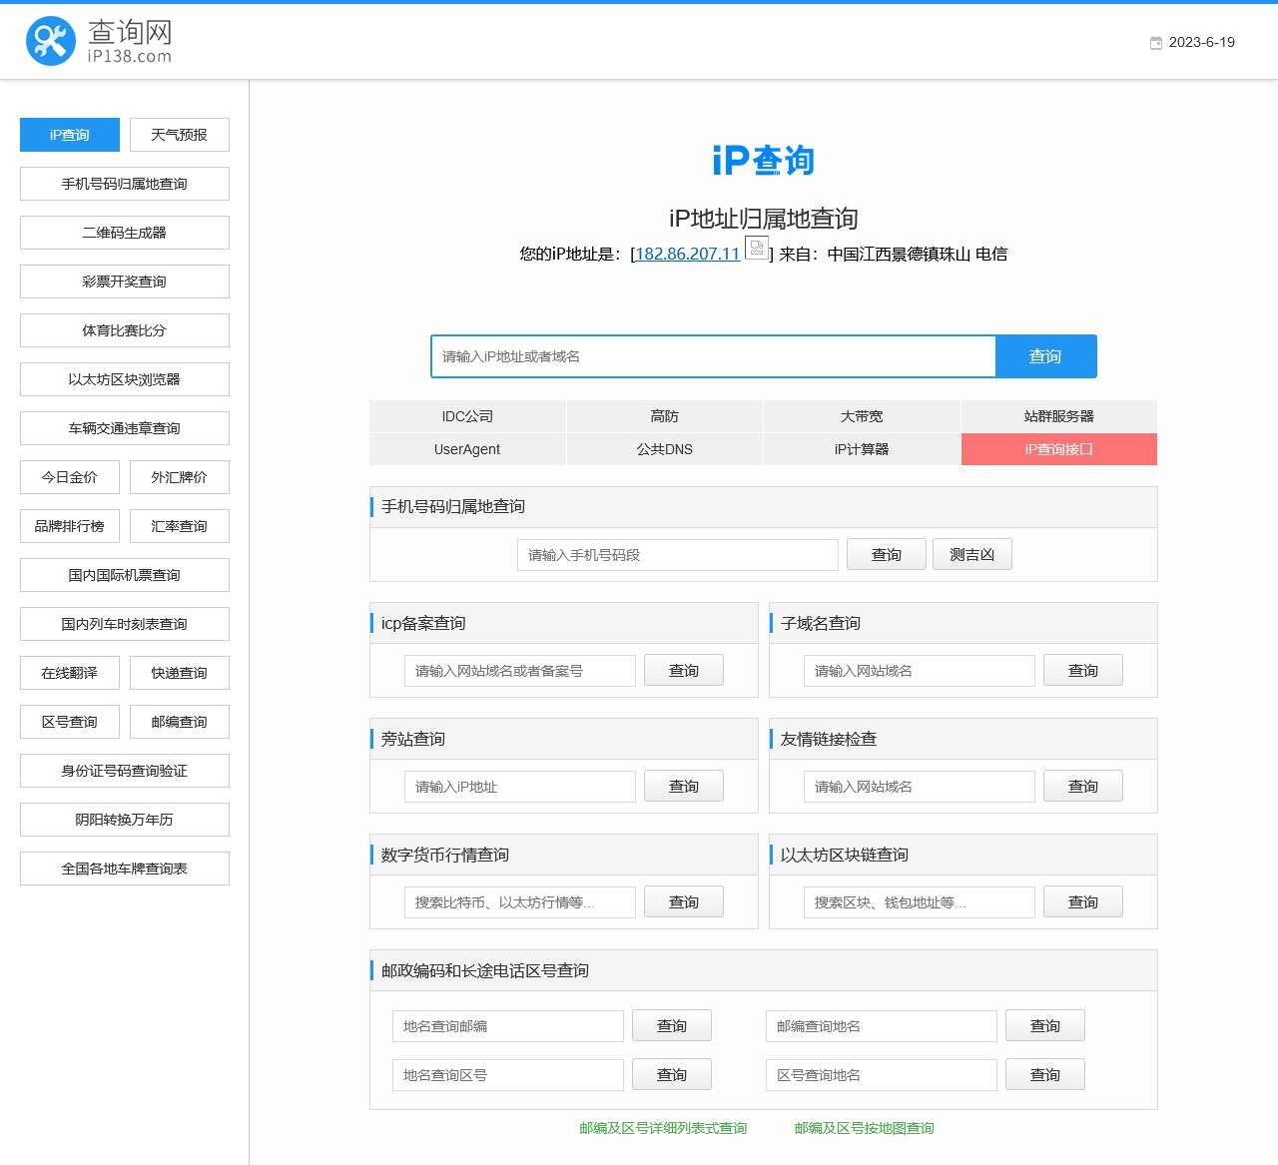Select the iP查询 sidebar tab
1278x1165 pixels.
pyautogui.click(x=70, y=135)
